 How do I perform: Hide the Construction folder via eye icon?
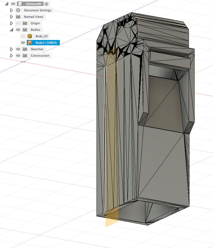(18, 56)
